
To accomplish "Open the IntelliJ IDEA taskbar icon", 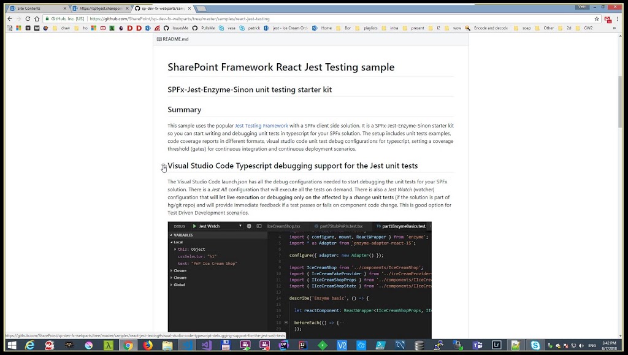I will coord(303,345).
